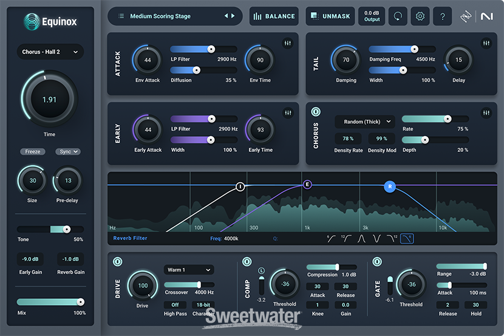
Task: Toggle the Chorus section power button
Action: pyautogui.click(x=316, y=112)
